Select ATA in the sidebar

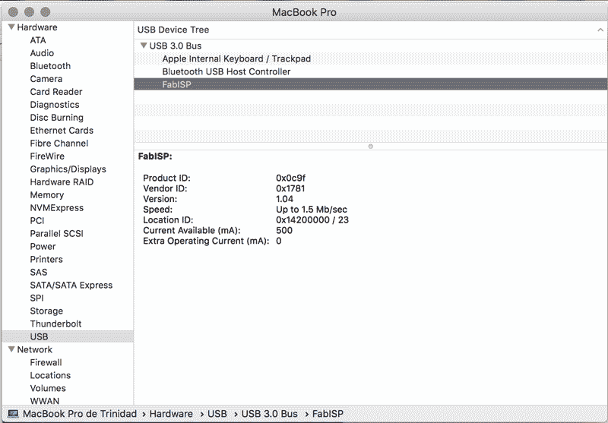coord(38,40)
